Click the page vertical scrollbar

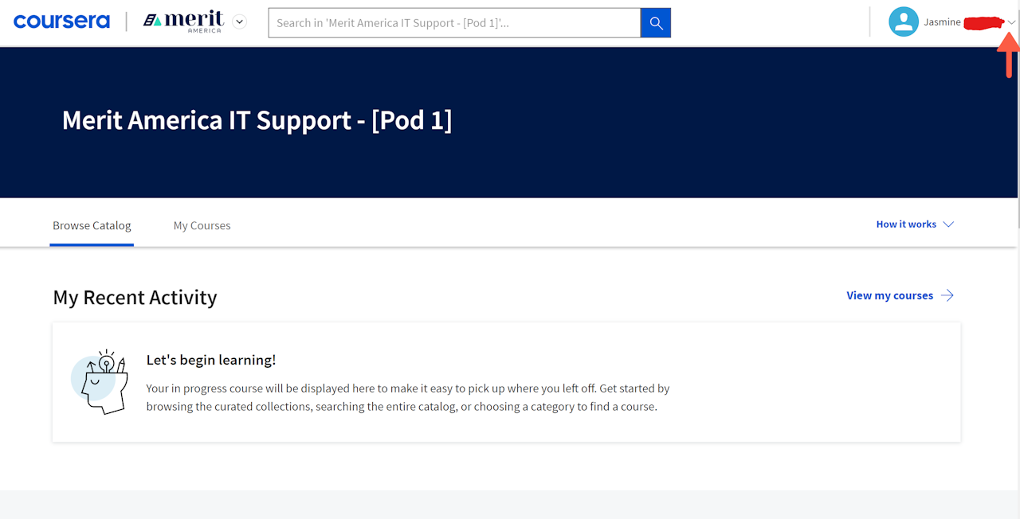[1018, 119]
